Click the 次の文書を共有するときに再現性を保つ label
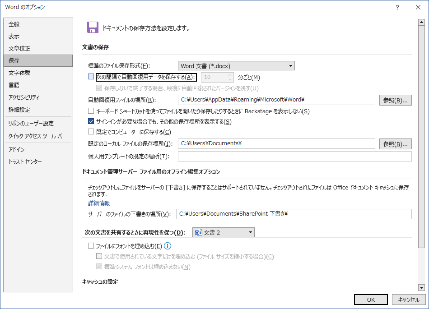 coord(135,232)
